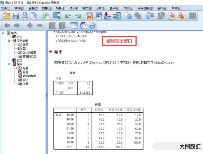
Task: Select 变更的类型 item in the outline
Action: (29, 57)
